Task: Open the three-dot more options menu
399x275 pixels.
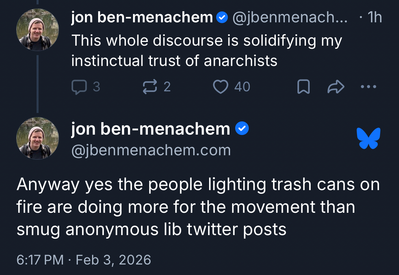Action: pos(368,87)
